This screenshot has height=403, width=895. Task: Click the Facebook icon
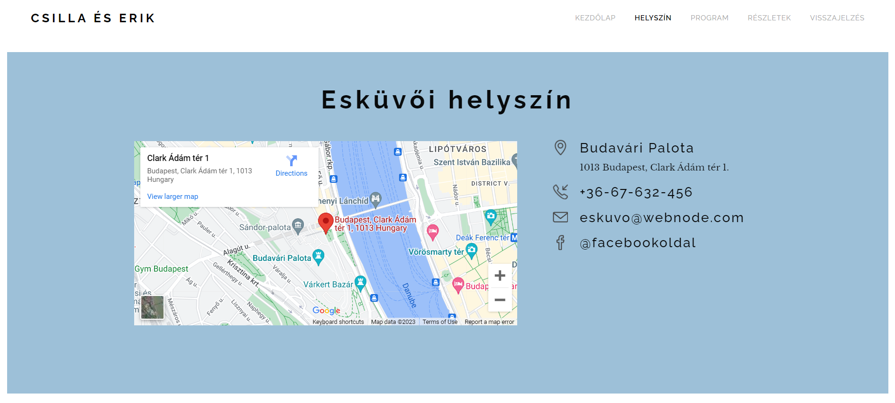coord(560,242)
